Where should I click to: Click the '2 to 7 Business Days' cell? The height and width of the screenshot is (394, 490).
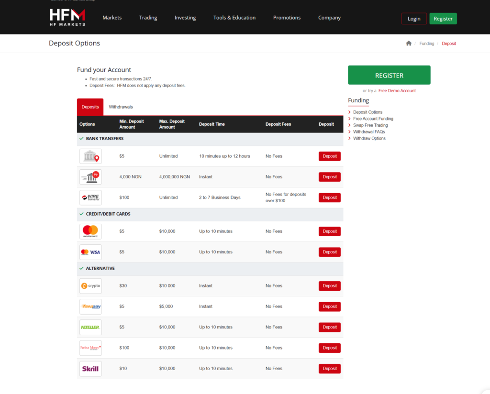[220, 197]
